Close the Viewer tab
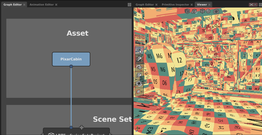This screenshot has width=262, height=135. (209, 5)
